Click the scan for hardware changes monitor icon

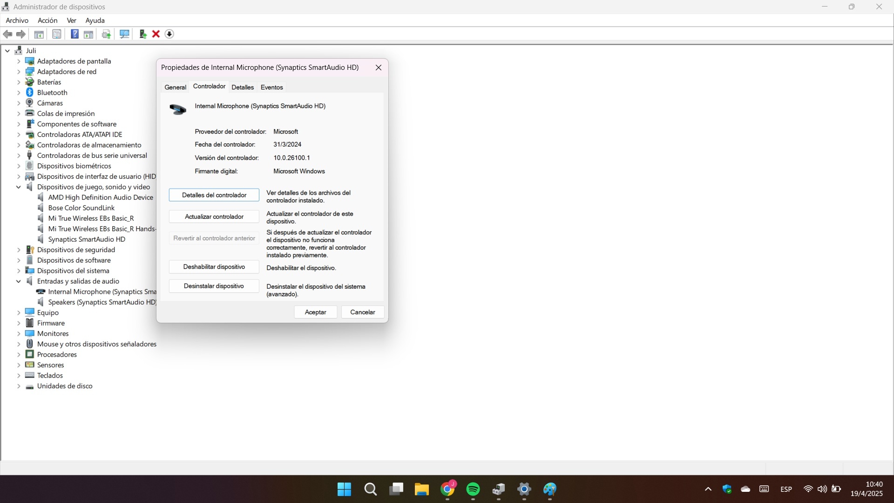(x=124, y=34)
